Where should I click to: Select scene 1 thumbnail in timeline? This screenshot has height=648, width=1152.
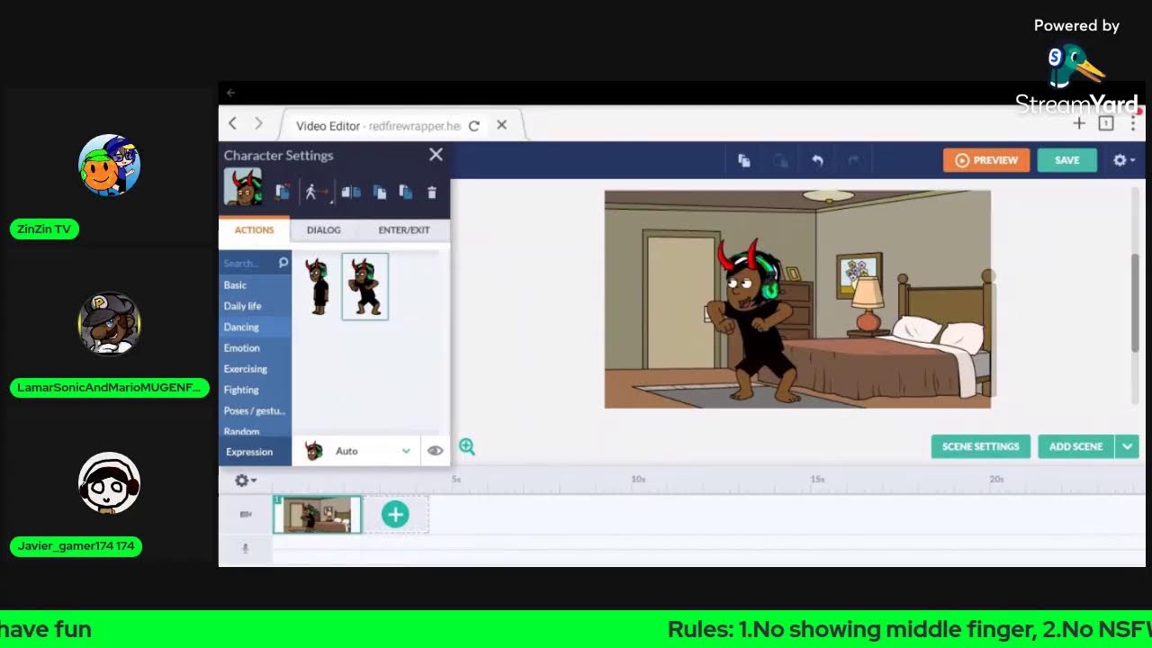[318, 514]
